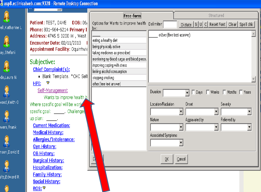Open the Allergies/Intolerance link

(x=54, y=139)
